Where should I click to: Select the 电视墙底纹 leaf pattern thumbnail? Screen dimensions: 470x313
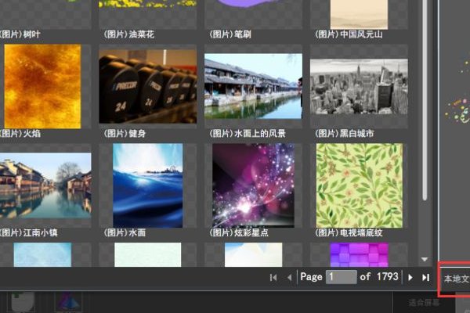(x=360, y=185)
